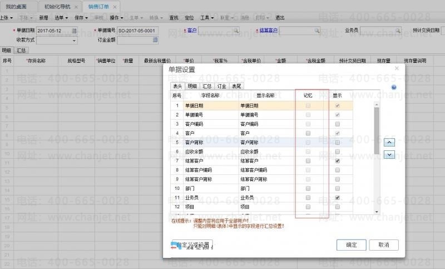Open the 生单 dropdown menu
Viewport: 445px width, 269px height.
(x=136, y=18)
